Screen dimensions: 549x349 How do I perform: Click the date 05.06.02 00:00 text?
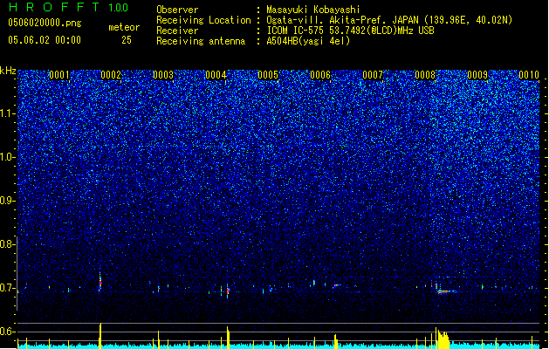point(45,40)
